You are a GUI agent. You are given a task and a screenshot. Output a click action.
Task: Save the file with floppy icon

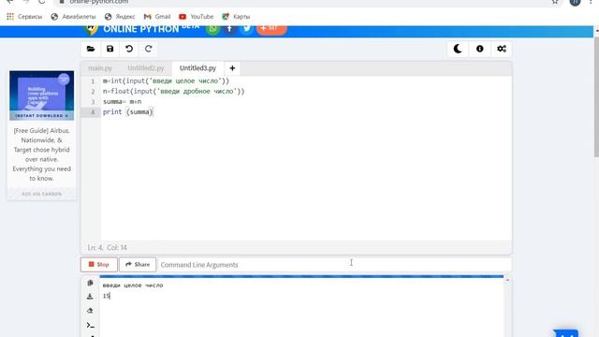click(x=110, y=49)
